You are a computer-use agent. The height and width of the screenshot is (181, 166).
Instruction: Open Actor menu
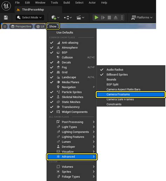click(92, 2)
